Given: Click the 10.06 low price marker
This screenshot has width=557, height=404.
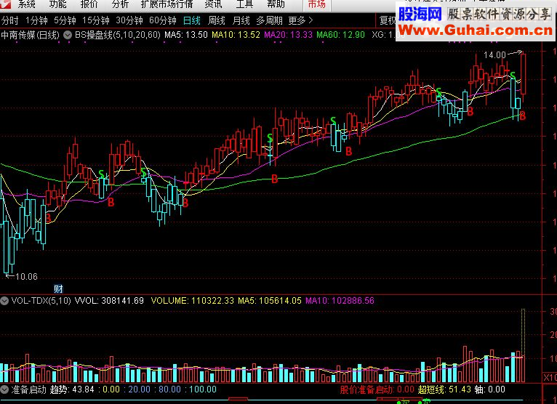Looking at the screenshot, I should [x=22, y=277].
